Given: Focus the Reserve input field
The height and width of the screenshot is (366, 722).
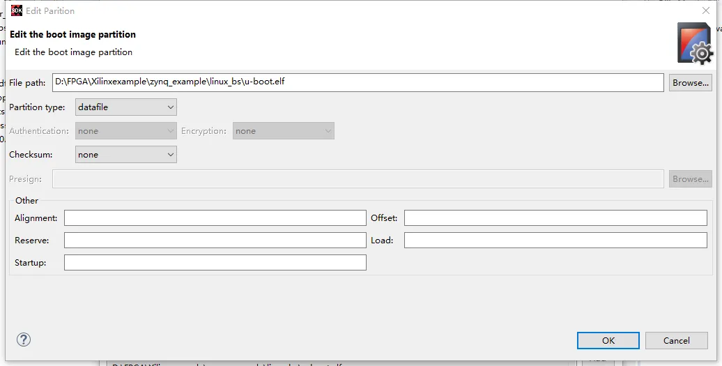Looking at the screenshot, I should click(215, 240).
